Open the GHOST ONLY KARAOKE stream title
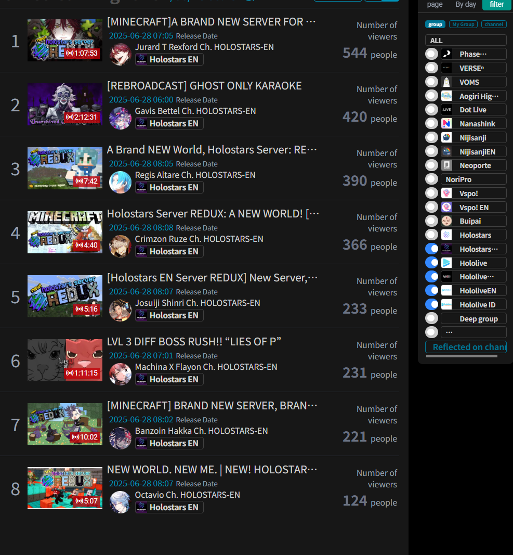The width and height of the screenshot is (513, 555). pyautogui.click(x=204, y=86)
